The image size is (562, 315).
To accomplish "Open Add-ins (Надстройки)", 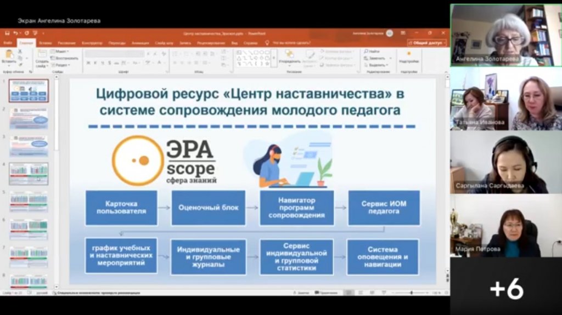I will tap(408, 58).
